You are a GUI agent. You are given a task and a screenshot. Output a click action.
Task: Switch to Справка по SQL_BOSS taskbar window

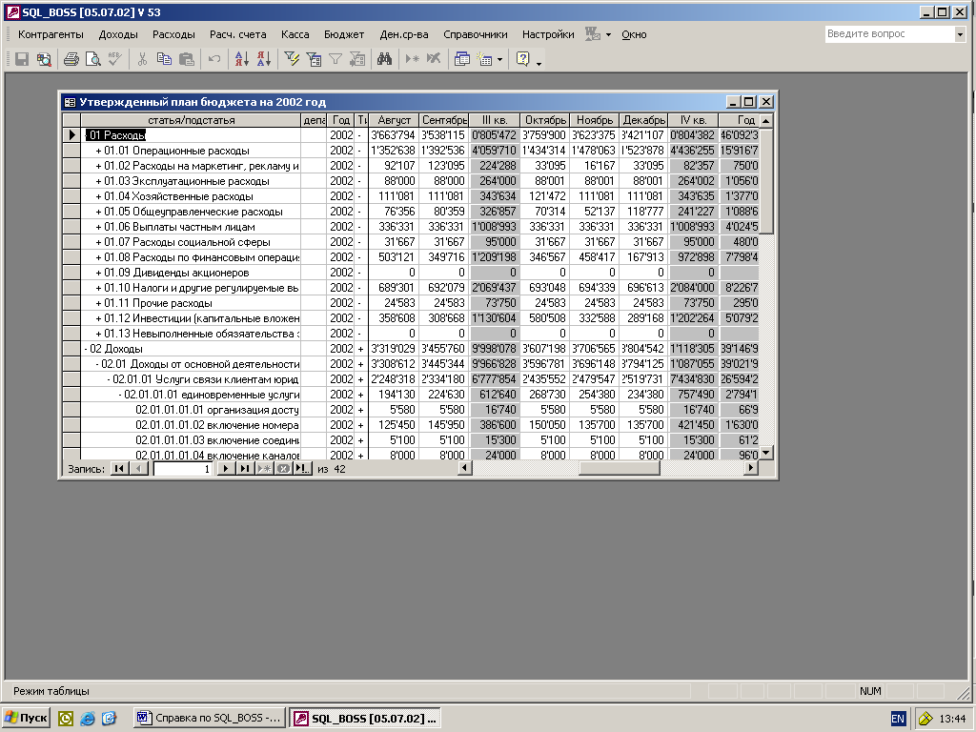coord(209,718)
